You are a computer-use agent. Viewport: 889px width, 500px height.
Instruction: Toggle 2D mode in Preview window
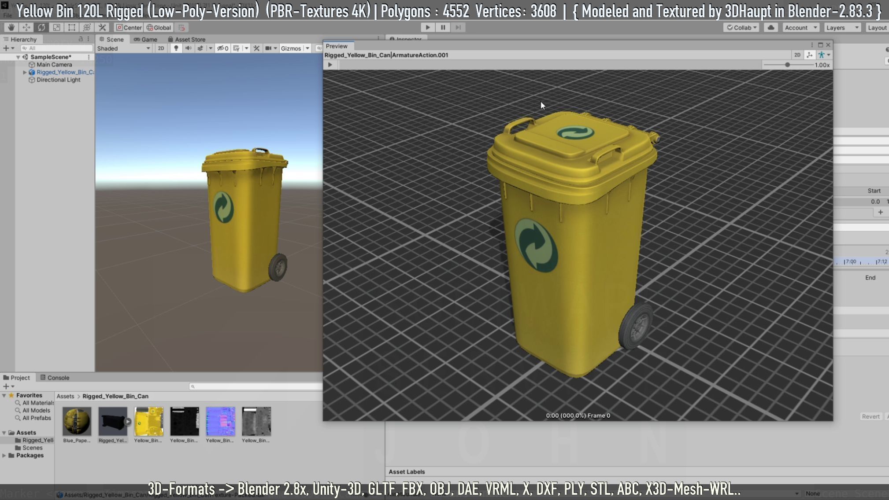(797, 55)
